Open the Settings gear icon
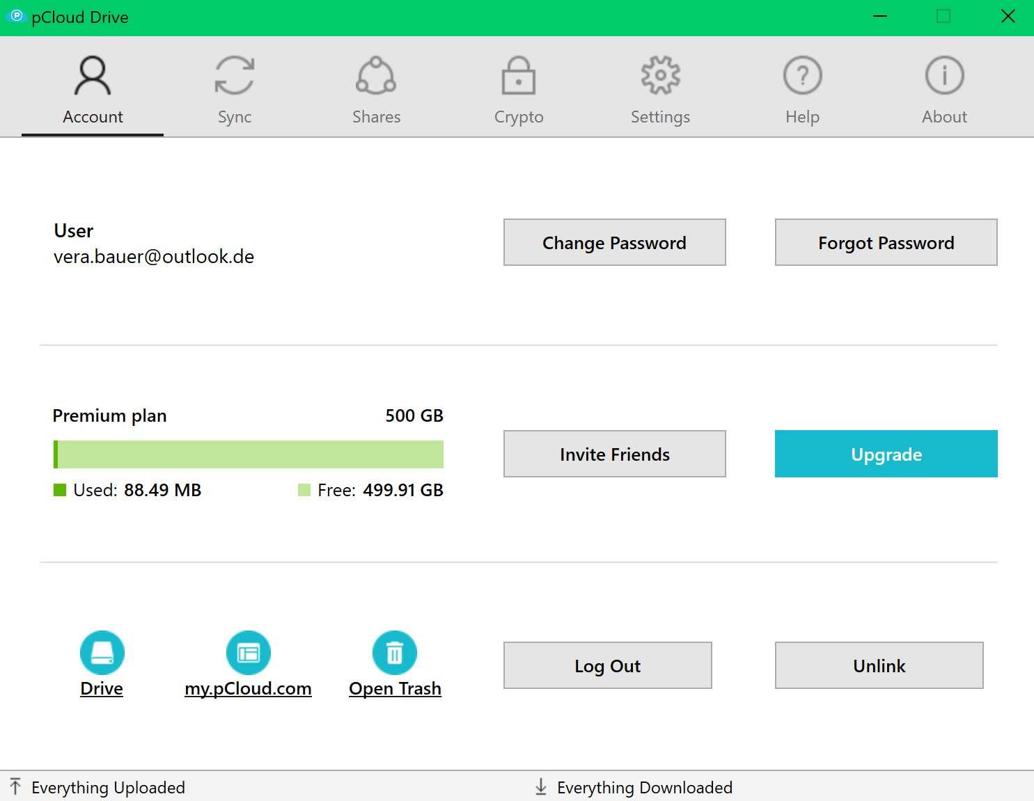 pyautogui.click(x=661, y=75)
